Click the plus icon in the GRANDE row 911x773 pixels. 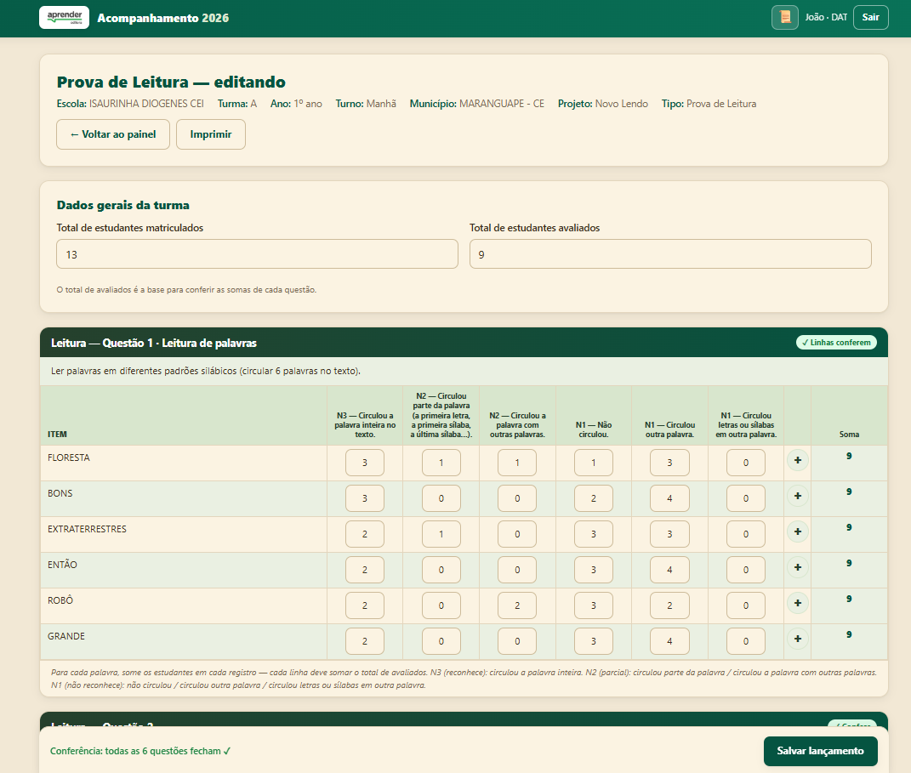tap(797, 639)
